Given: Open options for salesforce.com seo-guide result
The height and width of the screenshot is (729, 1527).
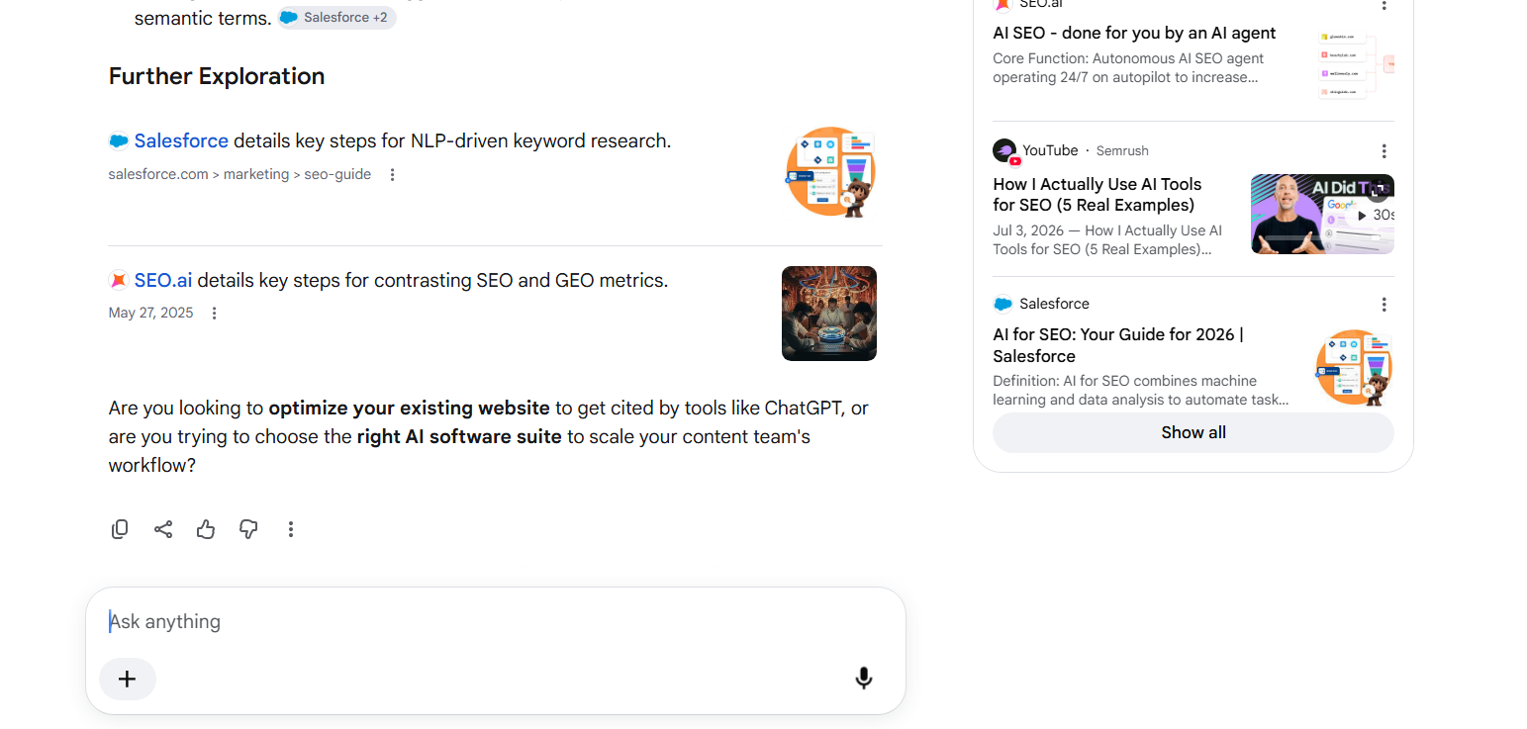Looking at the screenshot, I should [x=392, y=175].
